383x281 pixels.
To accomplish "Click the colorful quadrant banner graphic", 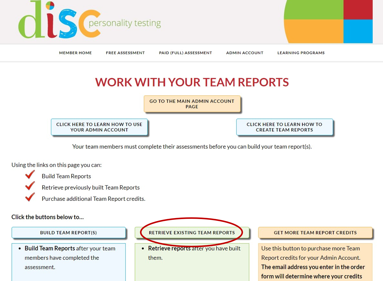I will coord(328,21).
